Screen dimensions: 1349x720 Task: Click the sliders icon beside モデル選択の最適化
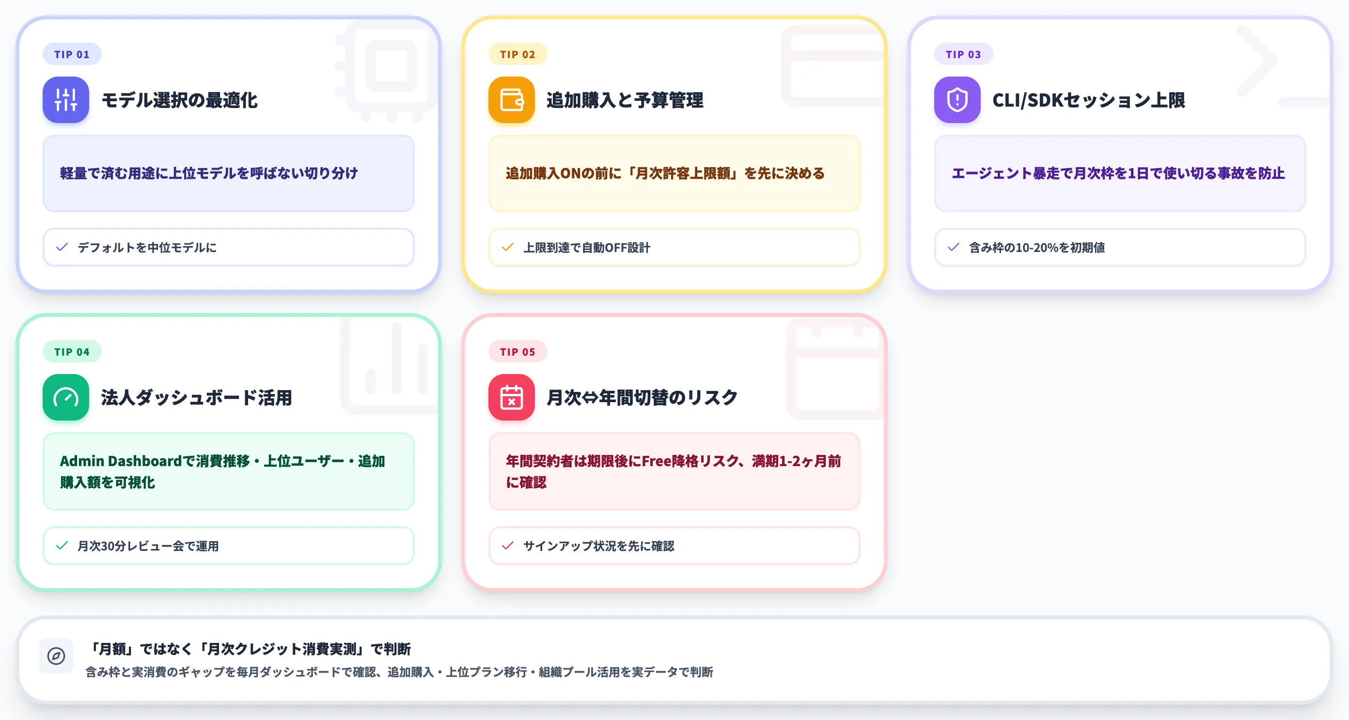click(66, 100)
